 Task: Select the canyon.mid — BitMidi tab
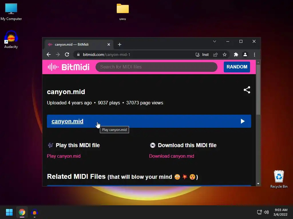(x=79, y=44)
